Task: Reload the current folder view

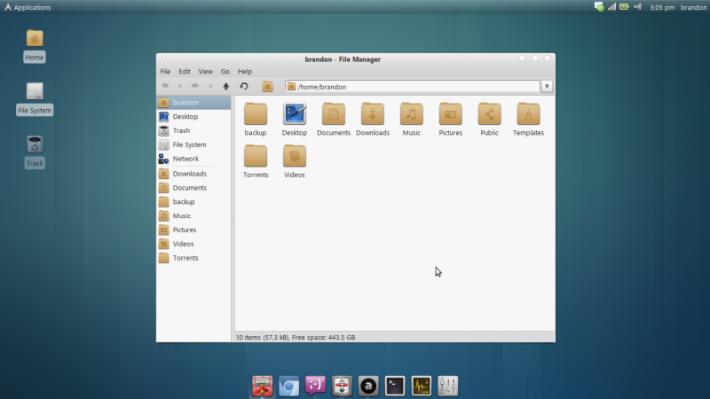Action: coord(244,86)
